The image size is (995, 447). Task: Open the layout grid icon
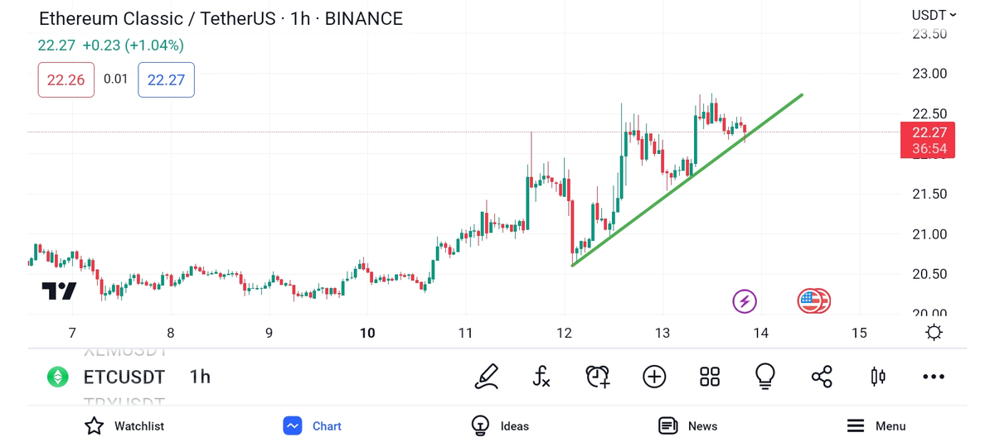pos(710,377)
